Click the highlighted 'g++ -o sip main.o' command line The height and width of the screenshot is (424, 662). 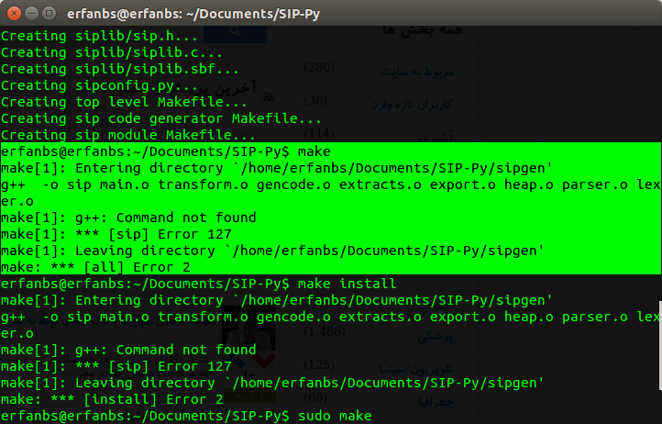pyautogui.click(x=331, y=193)
